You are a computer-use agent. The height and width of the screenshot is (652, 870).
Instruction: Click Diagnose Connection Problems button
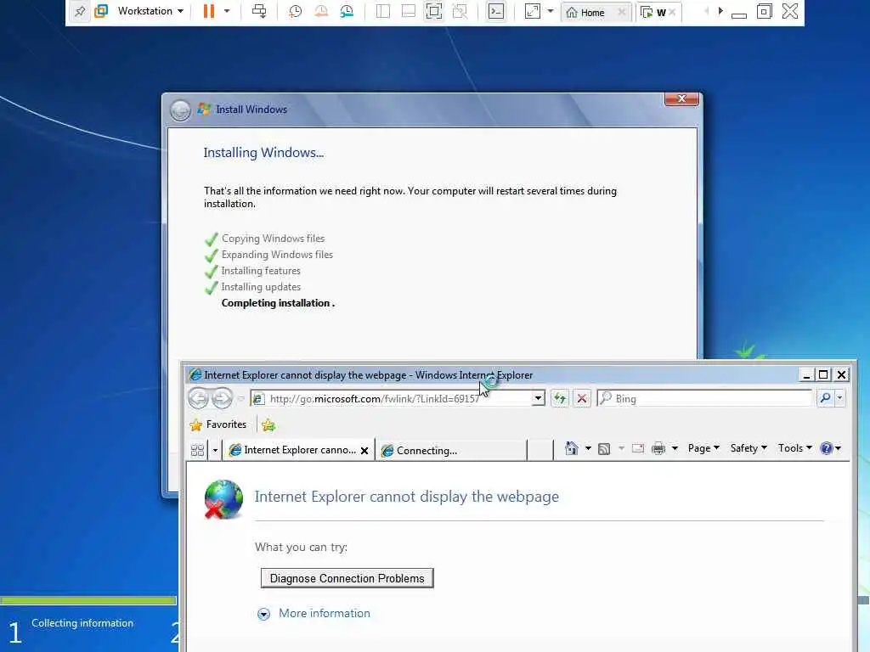(347, 578)
